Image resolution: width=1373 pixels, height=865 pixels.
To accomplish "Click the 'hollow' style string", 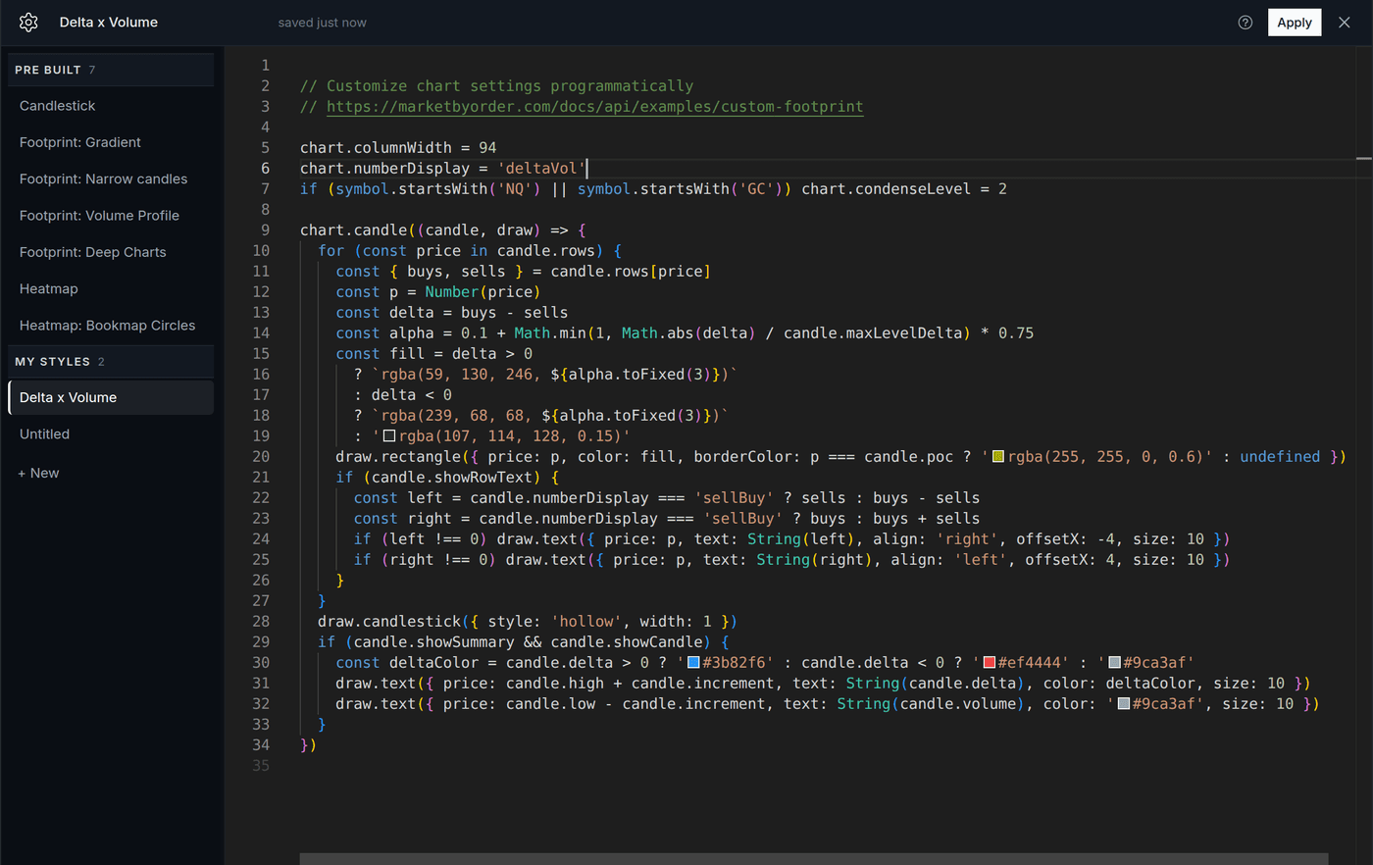I will 586,622.
